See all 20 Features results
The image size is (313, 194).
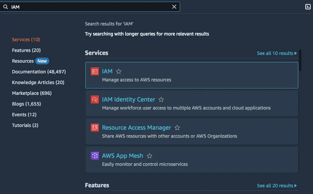point(277,186)
